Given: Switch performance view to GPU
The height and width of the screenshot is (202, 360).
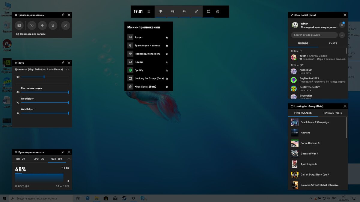Looking at the screenshot, I should [x=39, y=159].
